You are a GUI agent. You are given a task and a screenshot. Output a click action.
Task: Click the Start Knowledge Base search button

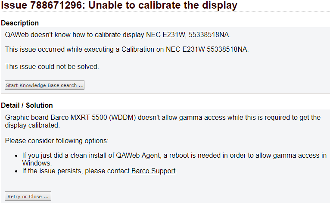(45, 85)
